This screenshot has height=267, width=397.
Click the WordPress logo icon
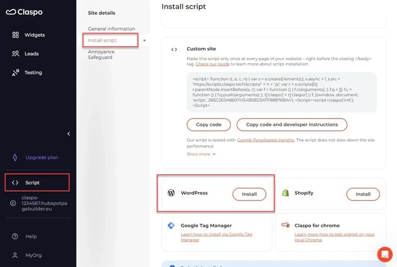point(171,193)
